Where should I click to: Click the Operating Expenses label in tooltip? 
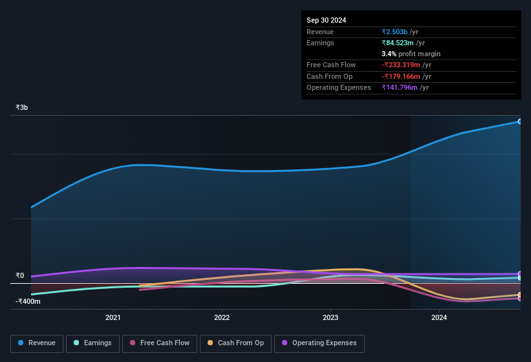tap(339, 87)
